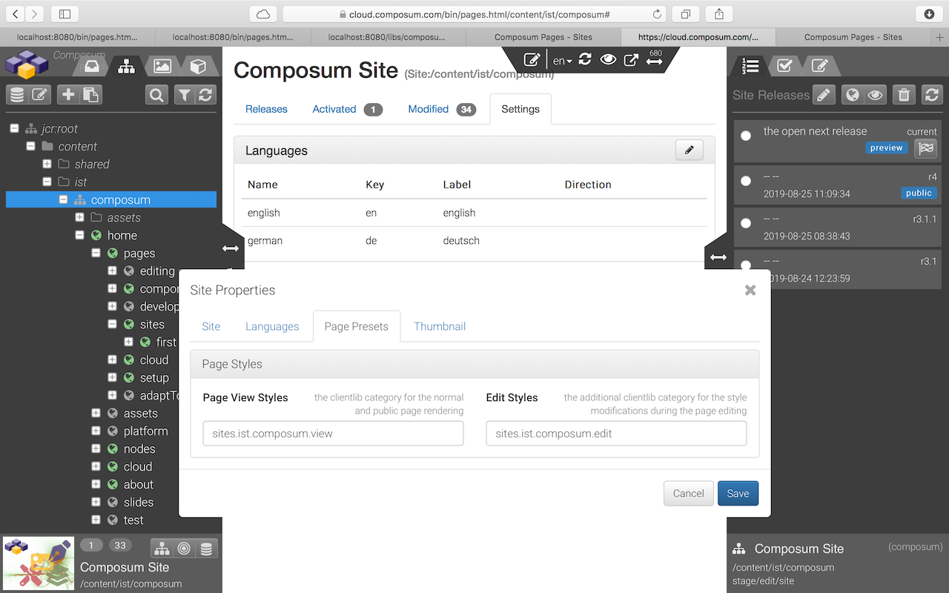This screenshot has height=593, width=949.
Task: Expand the shared folder node
Action: [x=47, y=164]
